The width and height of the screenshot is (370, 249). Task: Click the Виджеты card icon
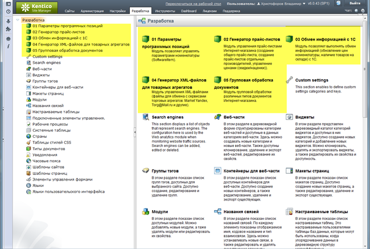pyautogui.click(x=289, y=117)
